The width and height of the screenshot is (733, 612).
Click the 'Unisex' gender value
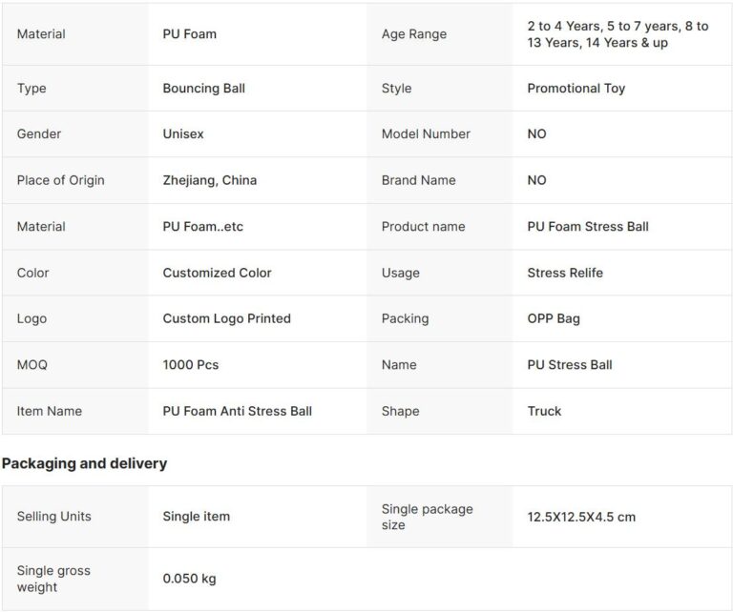pos(183,134)
